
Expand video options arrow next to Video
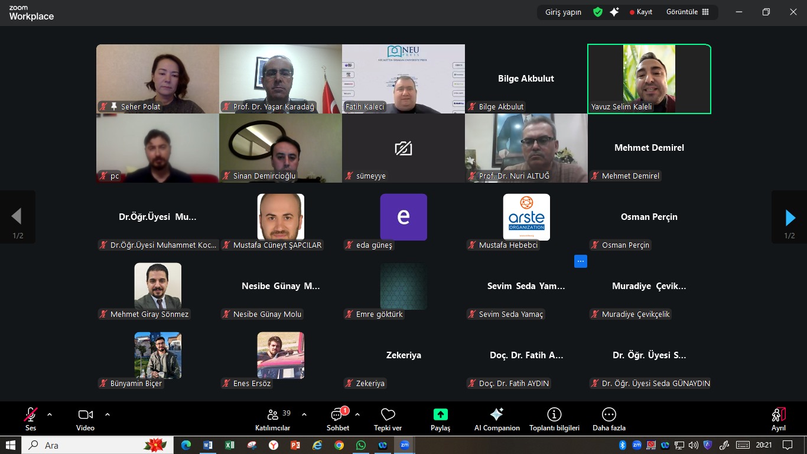tap(108, 414)
